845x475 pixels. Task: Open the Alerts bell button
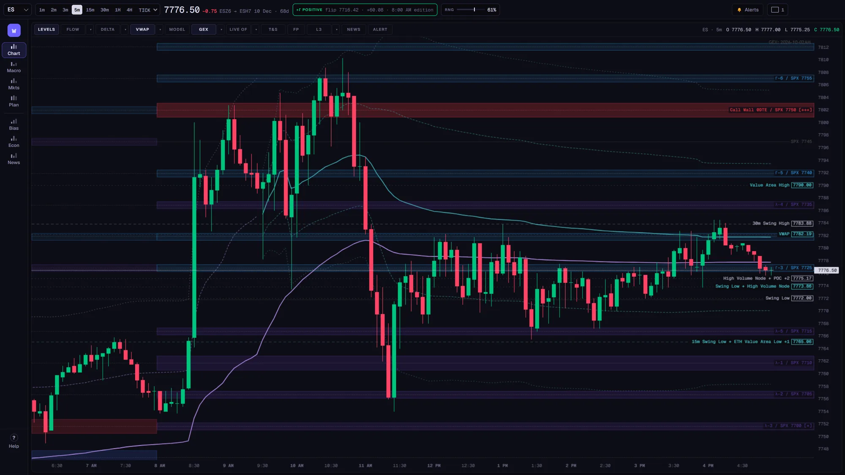(748, 10)
